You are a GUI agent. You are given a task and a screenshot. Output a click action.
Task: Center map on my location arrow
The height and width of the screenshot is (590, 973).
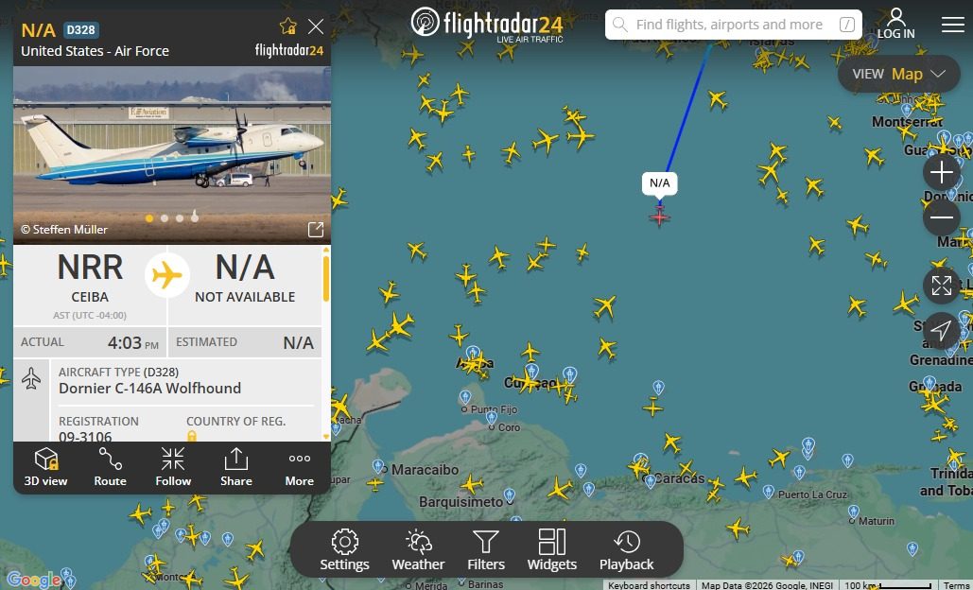(x=942, y=331)
